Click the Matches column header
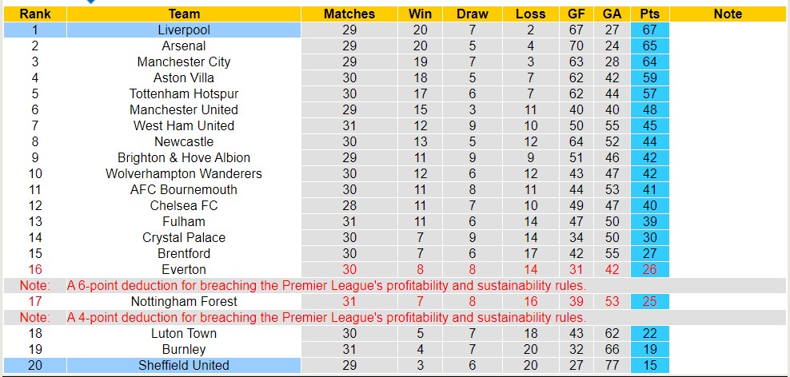Image resolution: width=790 pixels, height=377 pixels. click(349, 14)
